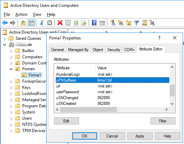Viewport: 184px width, 144px height.
Task: Switch to the Object tab
Action: click(97, 49)
